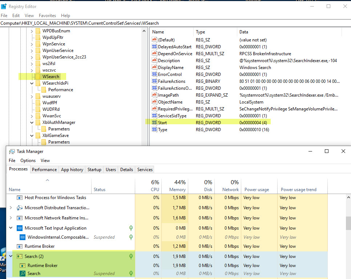This screenshot has width=351, height=279.
Task: Collapse the Microsoft Text Input Application group
Action: pos(11,228)
